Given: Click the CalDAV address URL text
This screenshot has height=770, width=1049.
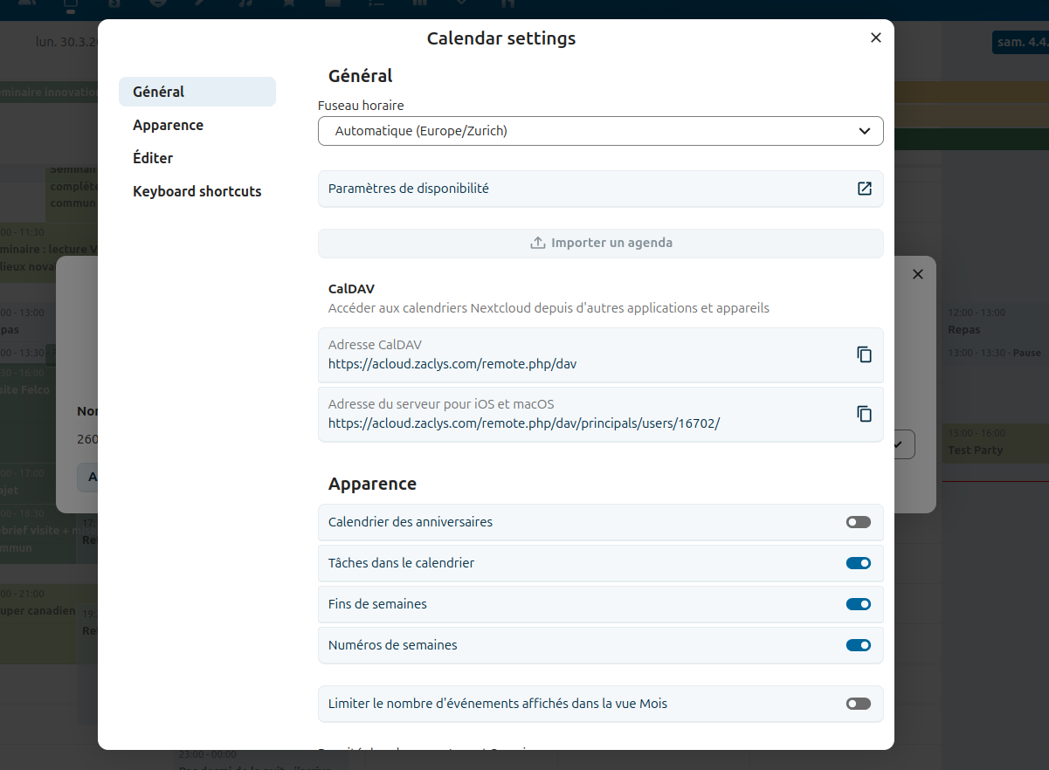Looking at the screenshot, I should (x=452, y=364).
